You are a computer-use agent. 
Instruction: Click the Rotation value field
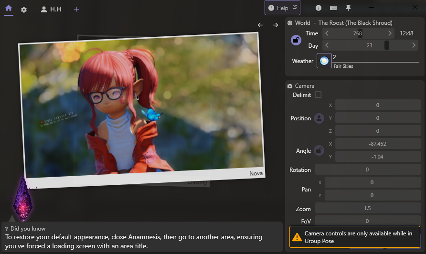[x=368, y=169]
